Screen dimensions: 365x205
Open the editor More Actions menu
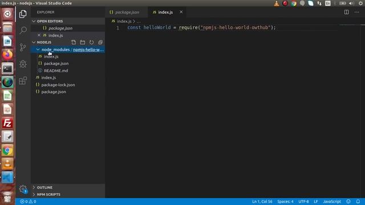(356, 12)
